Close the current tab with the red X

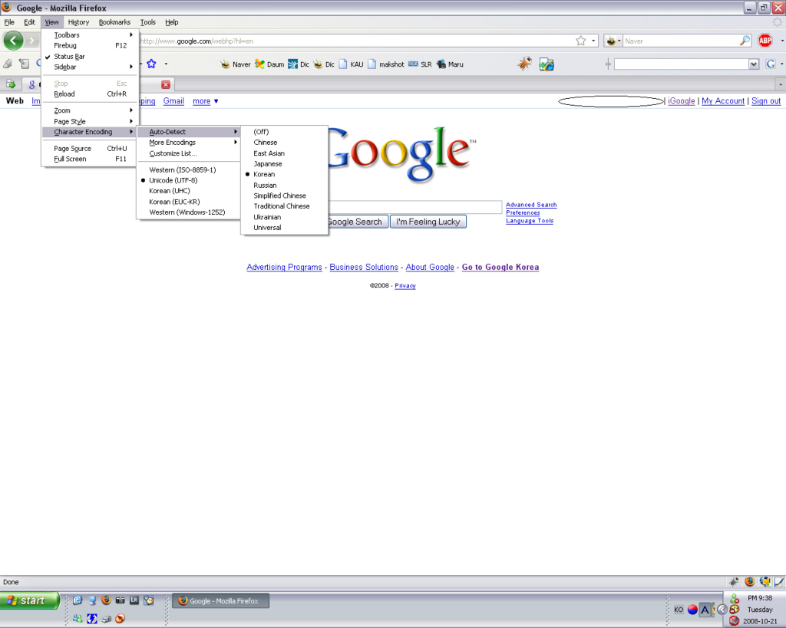coord(166,84)
